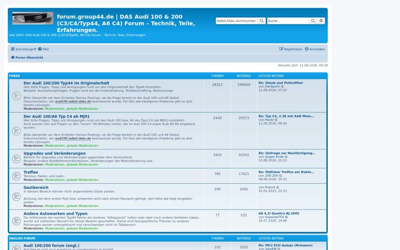Click Beiträge count 44302
400x250 pixels.
[x=244, y=155]
